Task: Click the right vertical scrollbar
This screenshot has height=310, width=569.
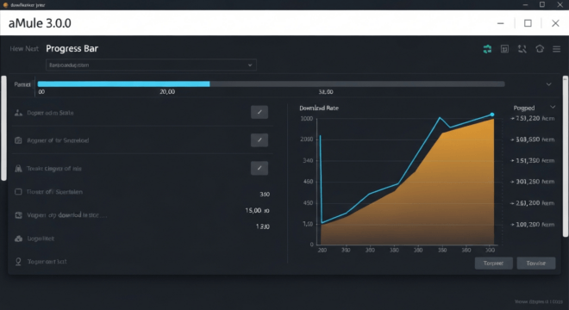Action: coord(566,157)
